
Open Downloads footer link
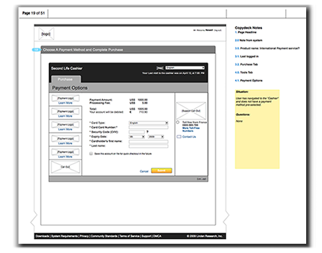coord(42,236)
